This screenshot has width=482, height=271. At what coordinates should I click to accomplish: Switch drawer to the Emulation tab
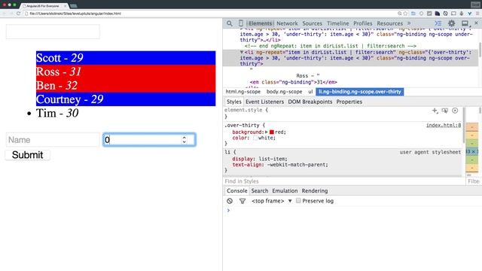pos(285,190)
